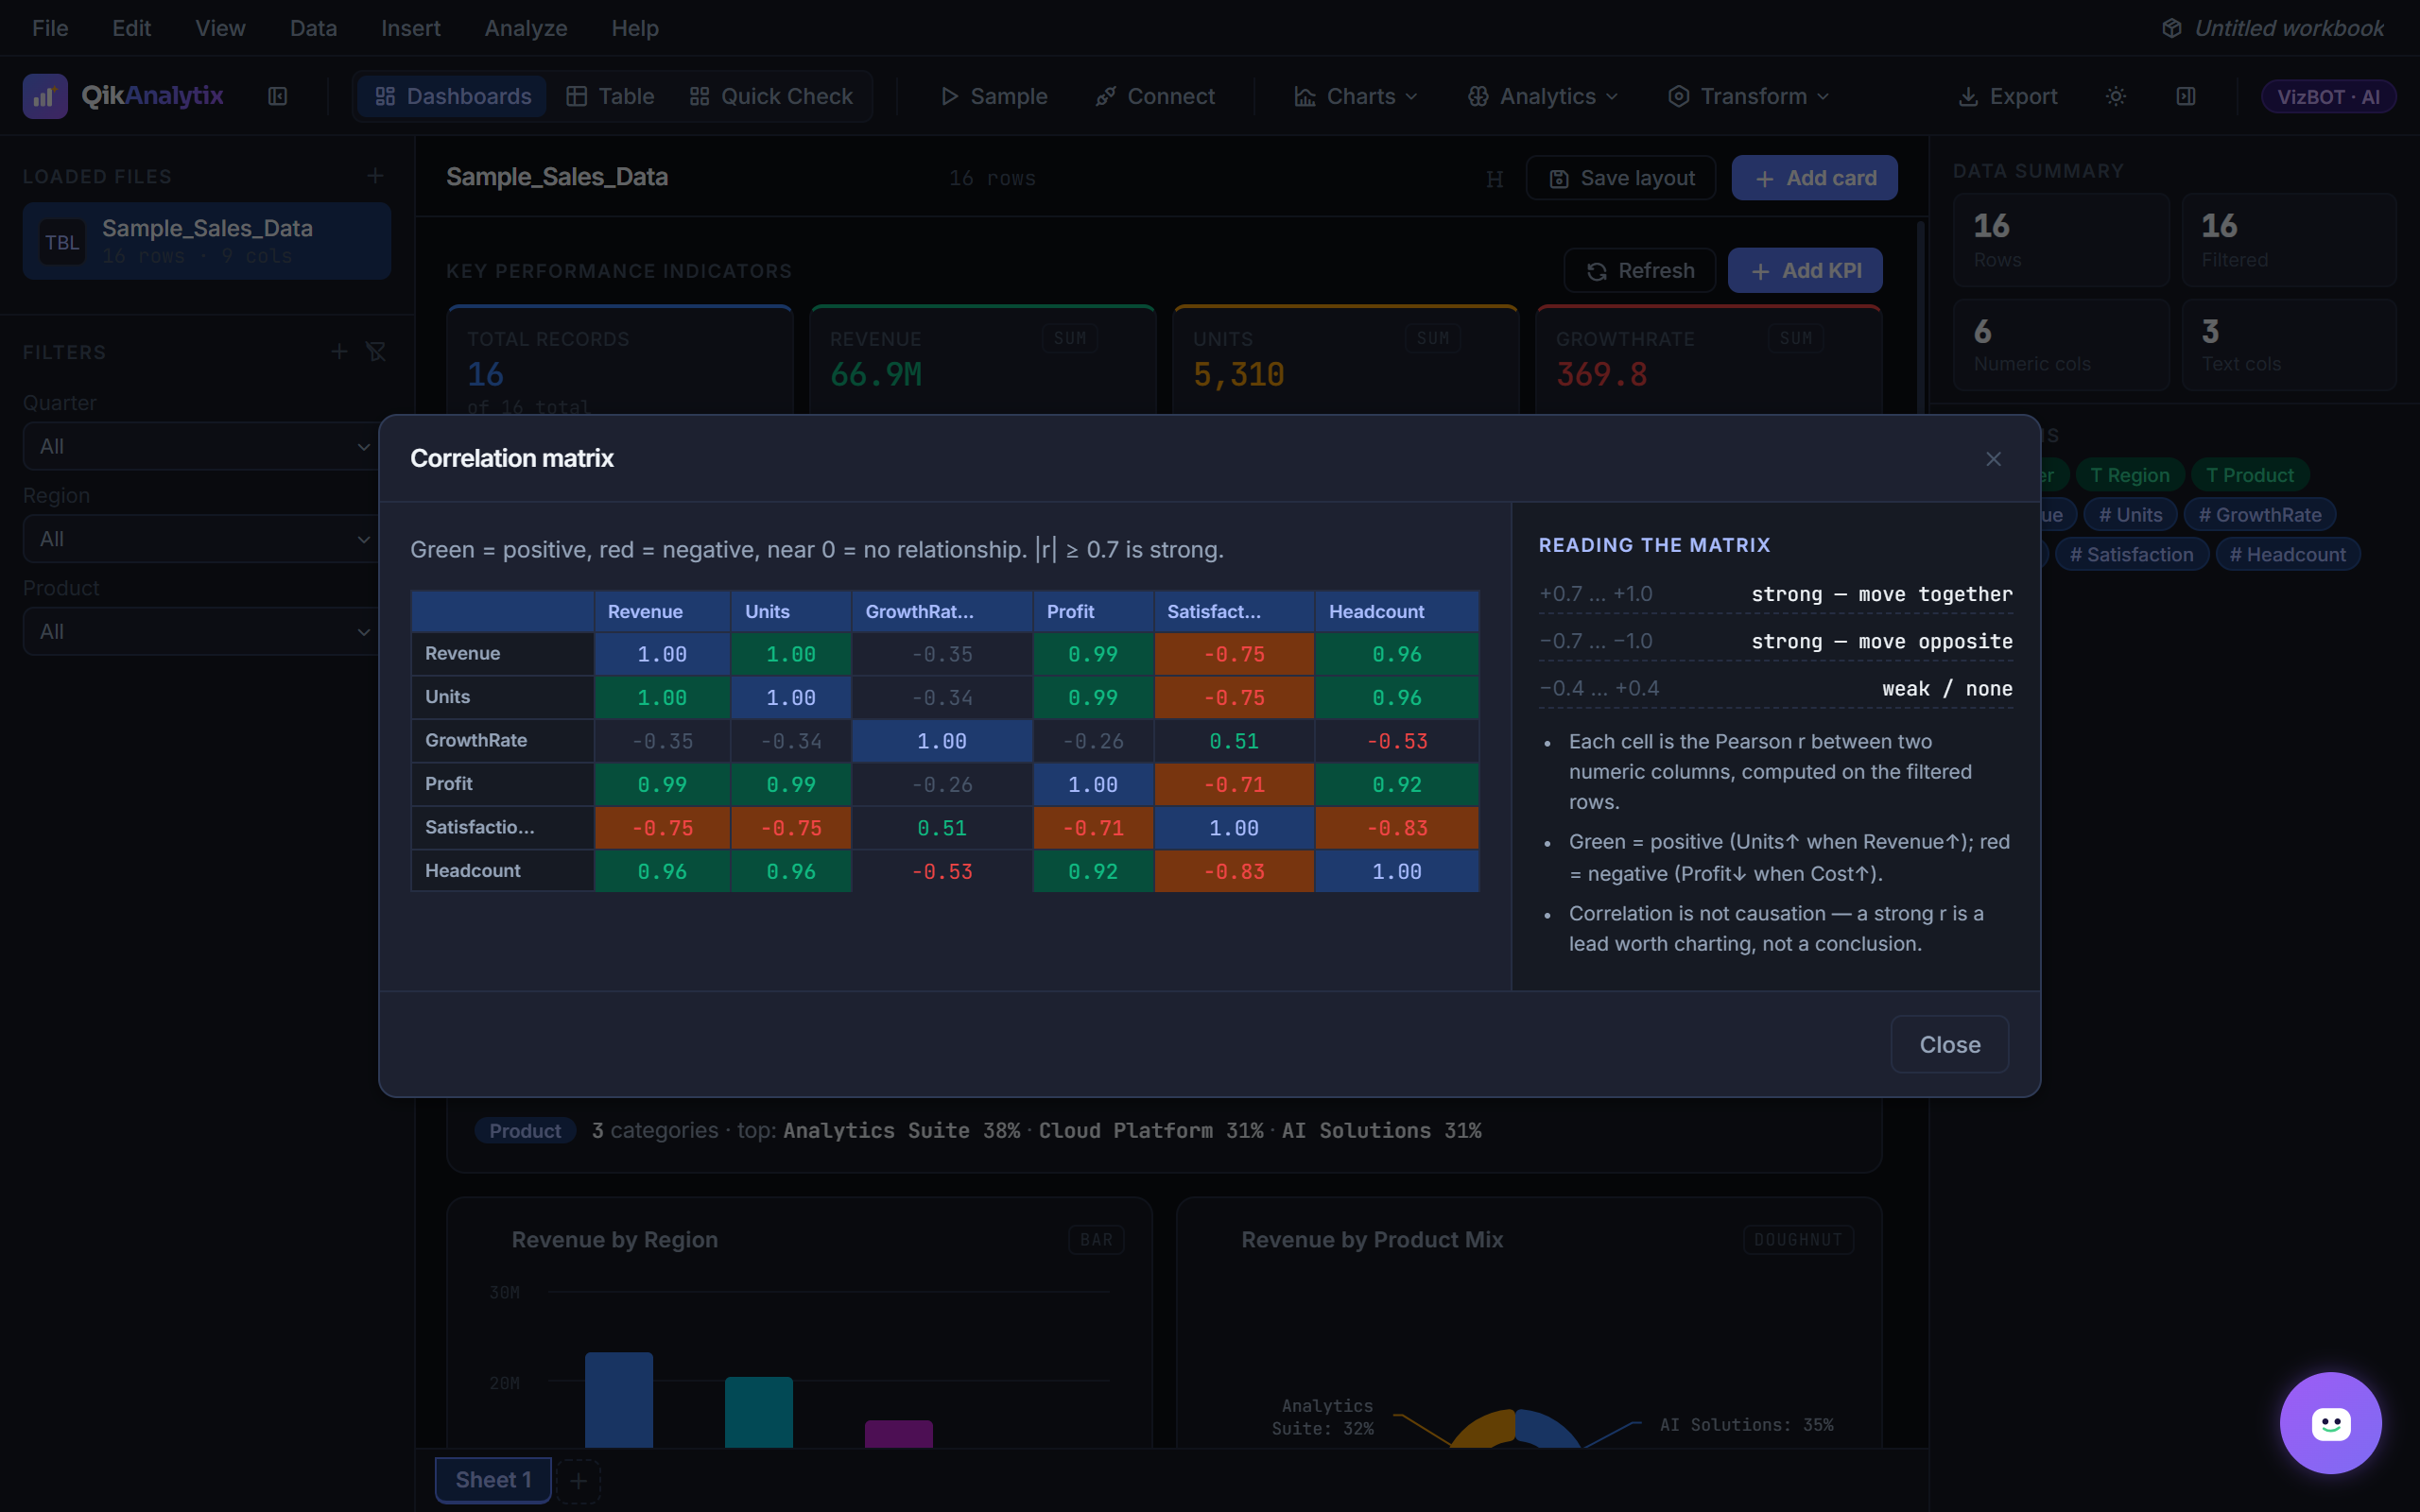Click the Profit column header in matrix
The image size is (2420, 1512).
1093,611
